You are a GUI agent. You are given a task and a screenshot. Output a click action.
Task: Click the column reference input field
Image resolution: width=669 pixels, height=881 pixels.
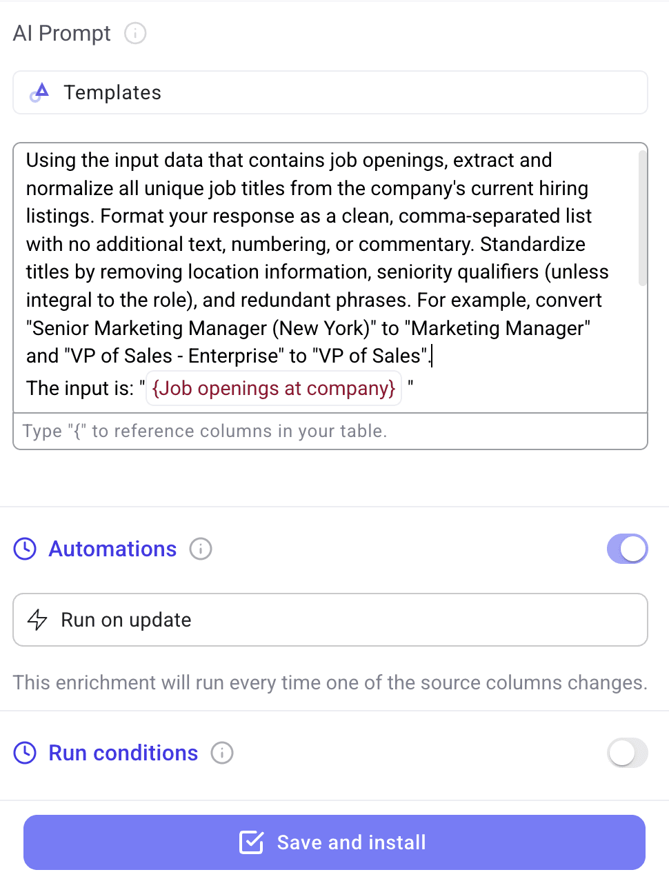pos(330,431)
